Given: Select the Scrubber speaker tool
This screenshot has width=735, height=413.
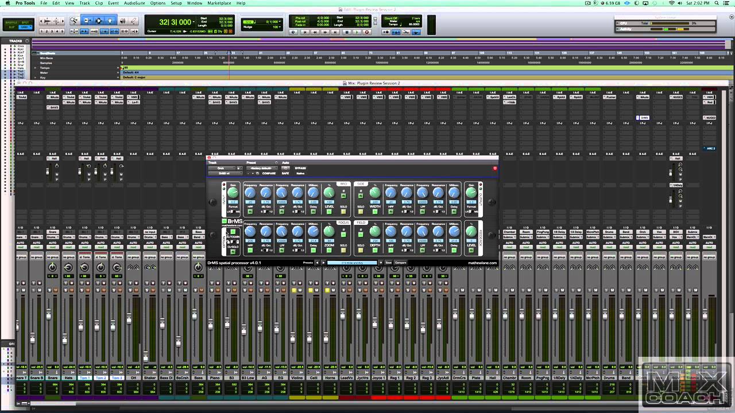Looking at the screenshot, I should (x=122, y=21).
